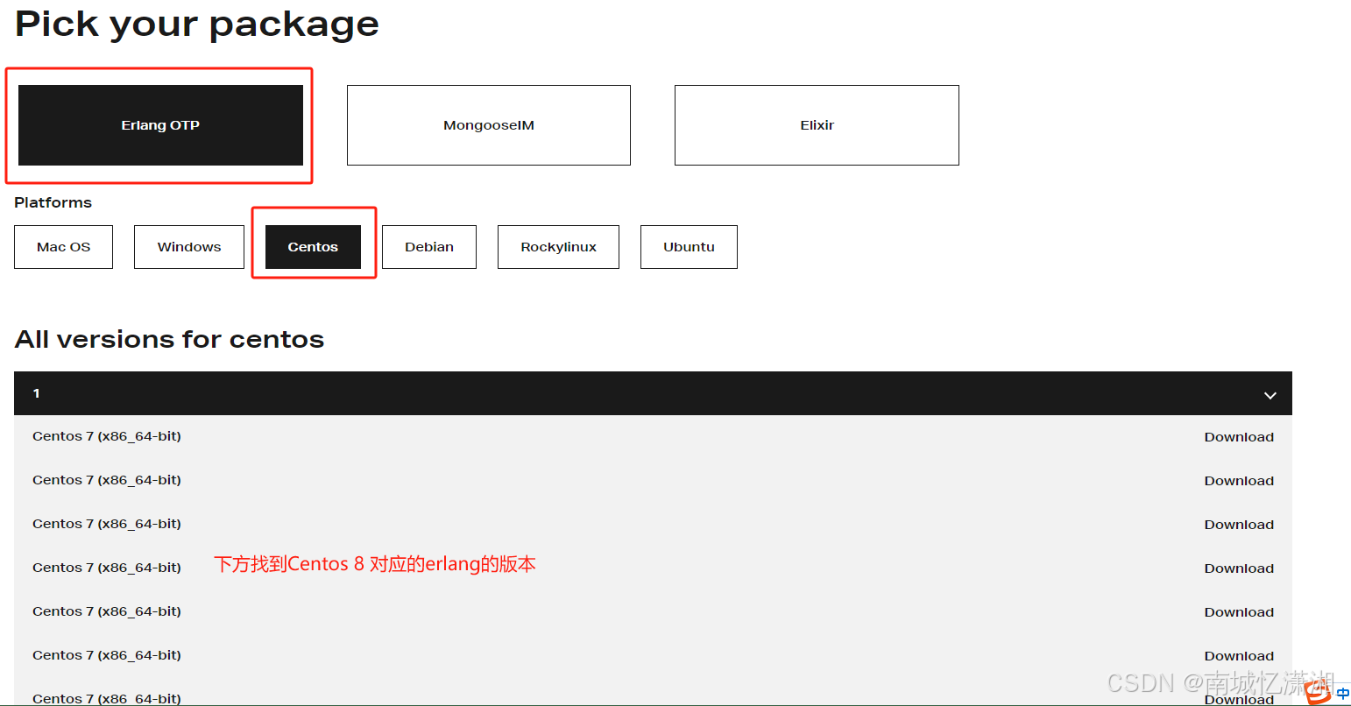
Task: Click the Centos platform button
Action: (313, 247)
